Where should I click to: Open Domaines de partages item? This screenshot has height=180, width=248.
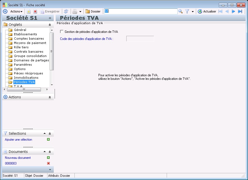point(31,60)
